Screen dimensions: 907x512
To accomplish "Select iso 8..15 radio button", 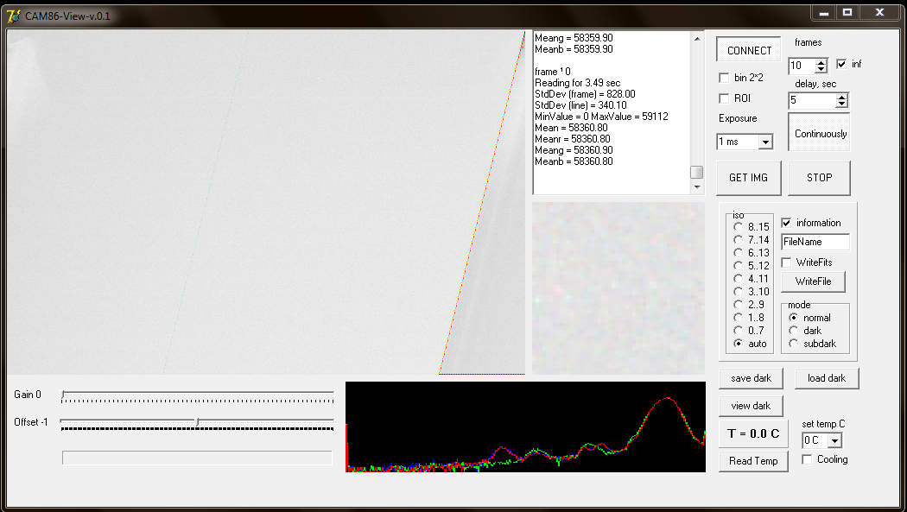I will [x=738, y=226].
